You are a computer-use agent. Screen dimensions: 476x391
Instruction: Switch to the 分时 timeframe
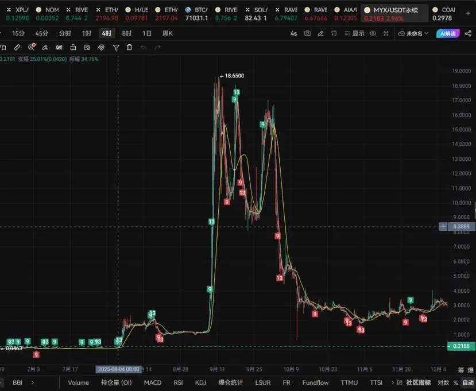pos(65,33)
